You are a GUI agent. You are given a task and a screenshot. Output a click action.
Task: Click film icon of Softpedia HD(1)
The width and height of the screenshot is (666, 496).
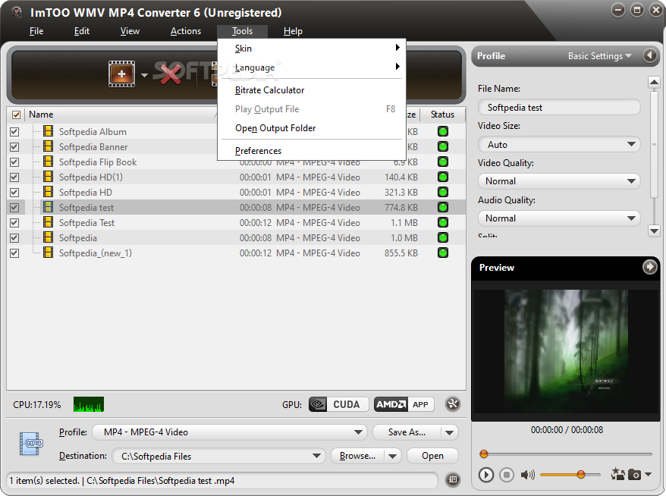coord(49,177)
